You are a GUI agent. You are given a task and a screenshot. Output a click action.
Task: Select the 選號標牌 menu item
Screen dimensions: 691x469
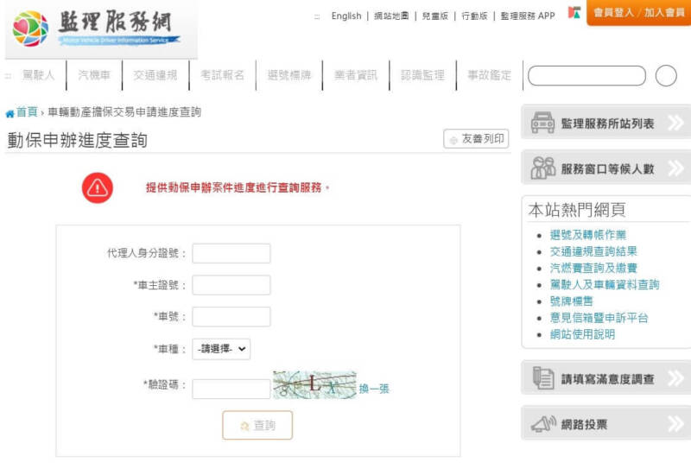289,76
